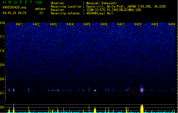This screenshot has height=113, width=178.
Task: Click the 0421 time marker
Action: [x=19, y=24]
